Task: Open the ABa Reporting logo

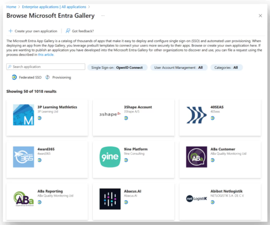Action: coord(23,199)
